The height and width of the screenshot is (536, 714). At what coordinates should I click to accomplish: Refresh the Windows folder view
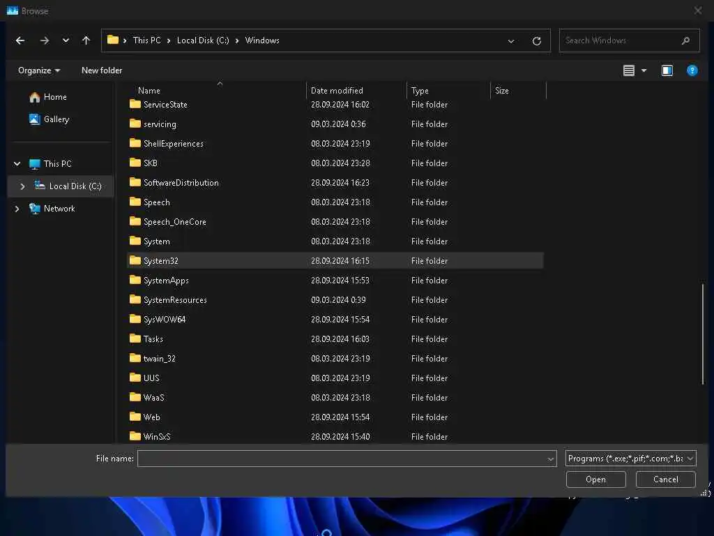point(537,41)
